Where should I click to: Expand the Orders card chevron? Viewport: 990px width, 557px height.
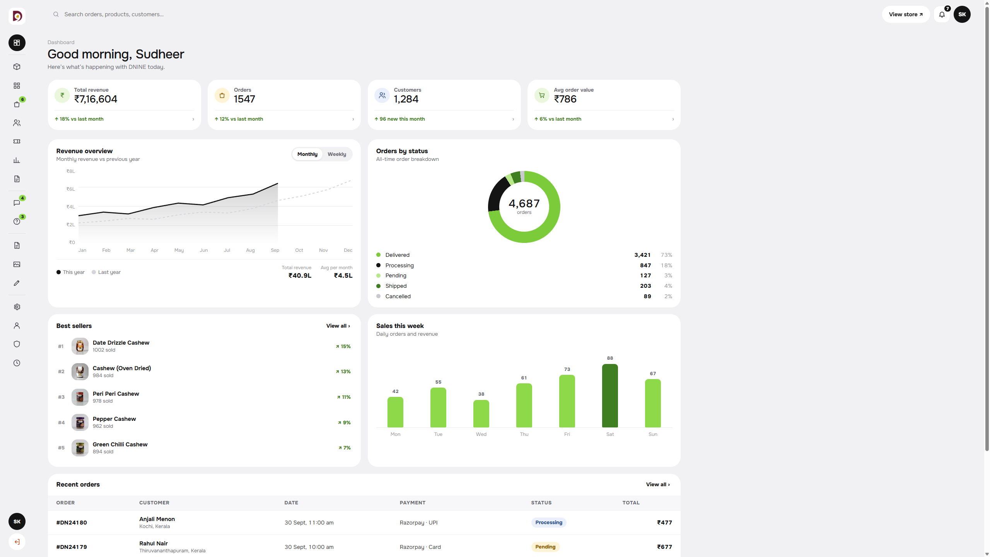tap(353, 119)
